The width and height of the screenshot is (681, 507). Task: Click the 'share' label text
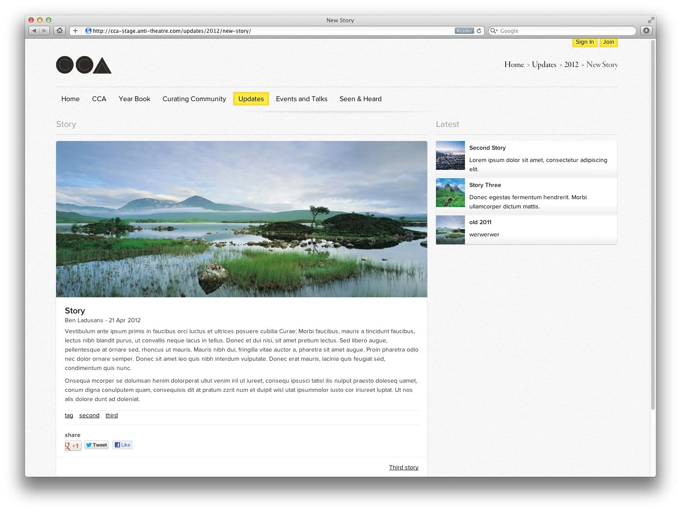point(73,435)
